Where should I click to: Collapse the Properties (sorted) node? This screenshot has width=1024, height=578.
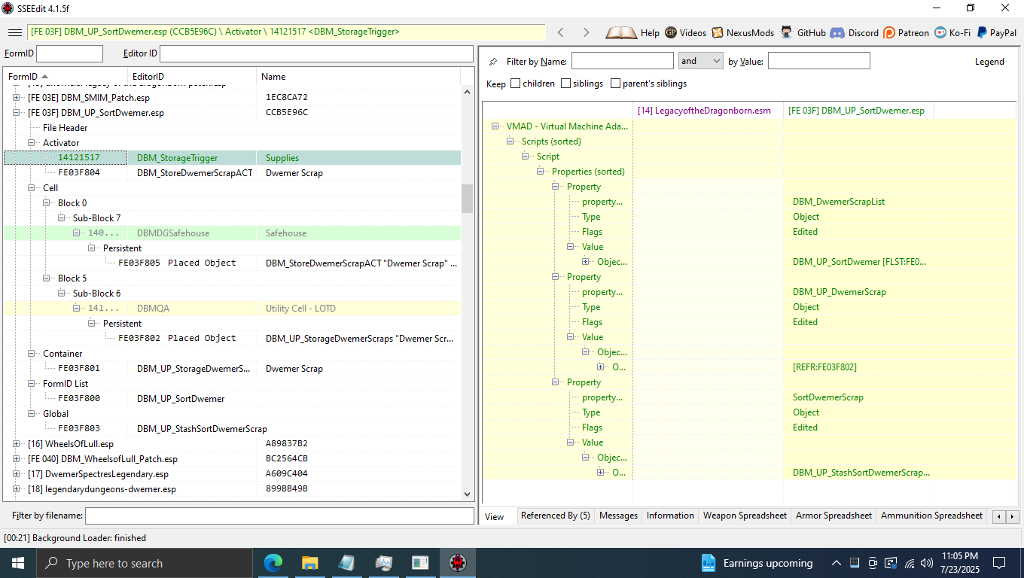[541, 172]
